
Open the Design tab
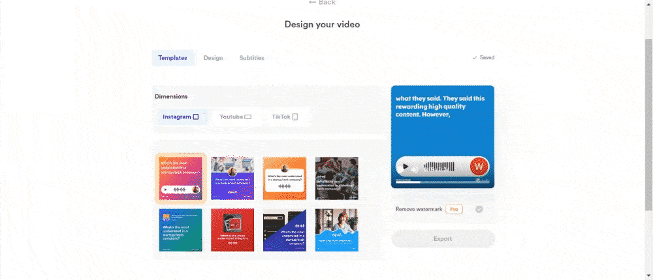point(214,58)
